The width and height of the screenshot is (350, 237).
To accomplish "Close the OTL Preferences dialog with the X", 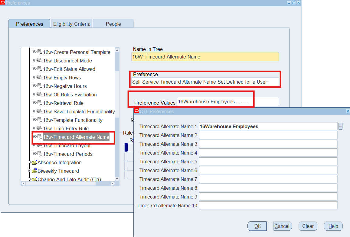I will pyautogui.click(x=348, y=111).
